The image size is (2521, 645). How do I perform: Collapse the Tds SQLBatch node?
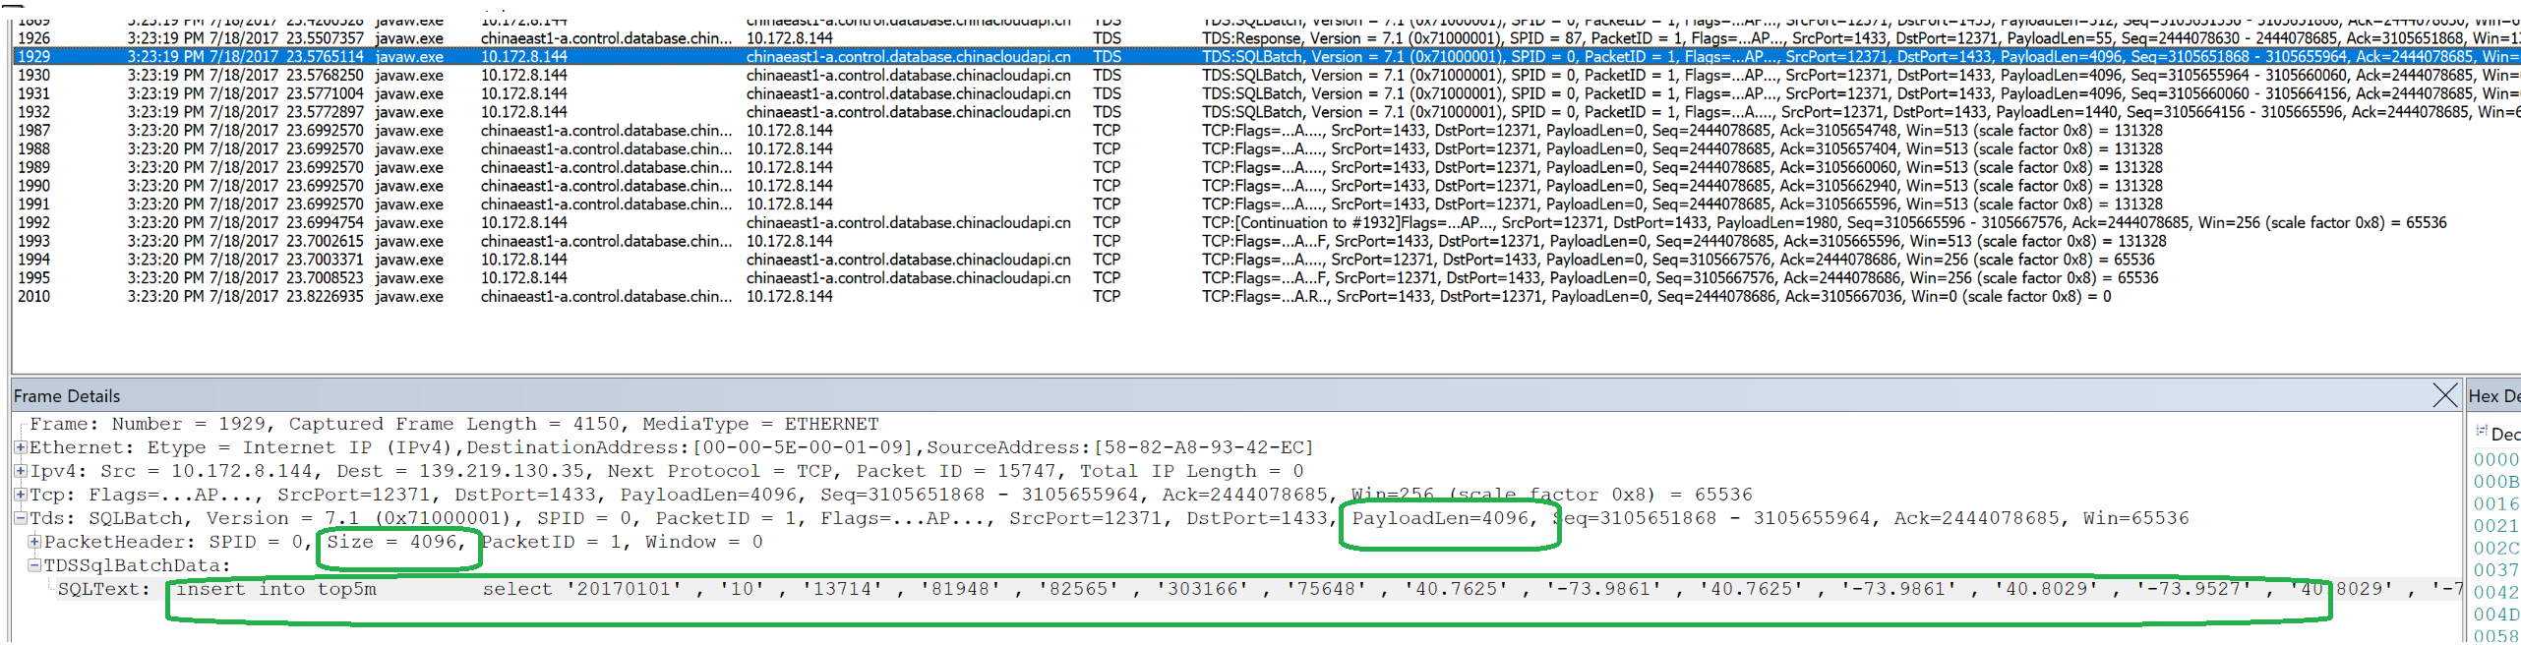coord(20,518)
